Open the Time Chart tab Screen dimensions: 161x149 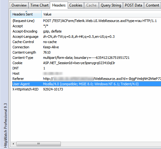39,5
